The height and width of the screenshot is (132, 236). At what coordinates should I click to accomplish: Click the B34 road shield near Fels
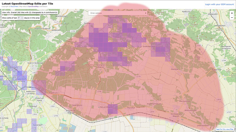pos(124,116)
